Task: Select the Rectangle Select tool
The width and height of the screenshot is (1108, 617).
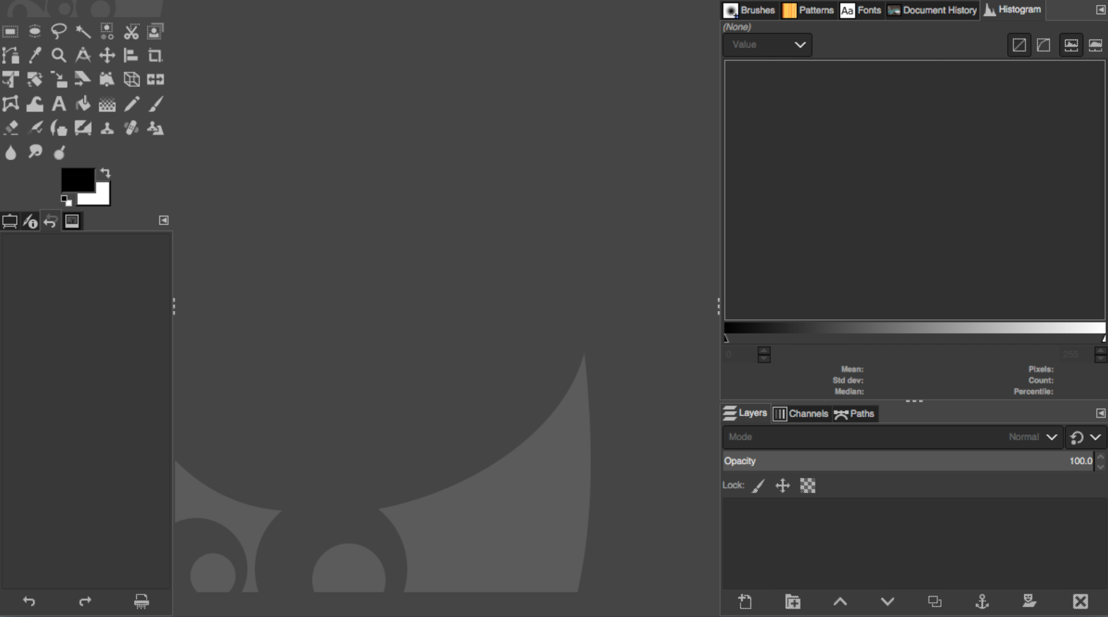Action: point(11,32)
